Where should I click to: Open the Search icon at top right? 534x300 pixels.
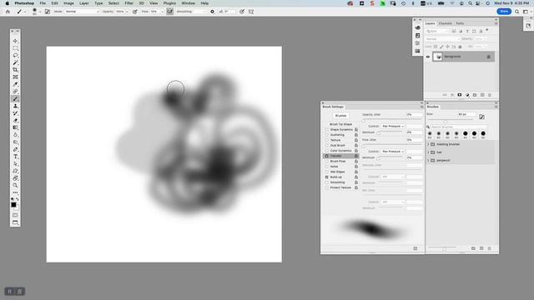click(x=517, y=12)
